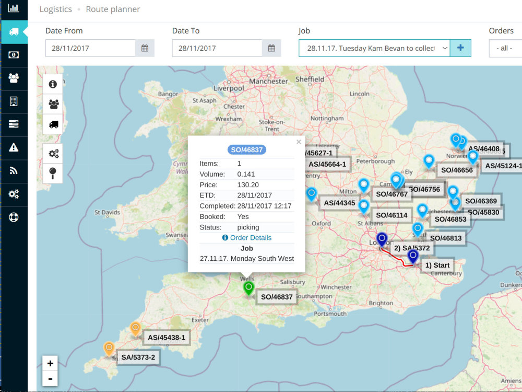Open the Date To calendar picker
This screenshot has height=392, width=522.
271,48
